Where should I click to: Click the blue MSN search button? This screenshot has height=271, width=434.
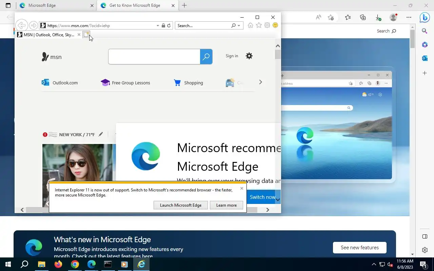click(206, 57)
